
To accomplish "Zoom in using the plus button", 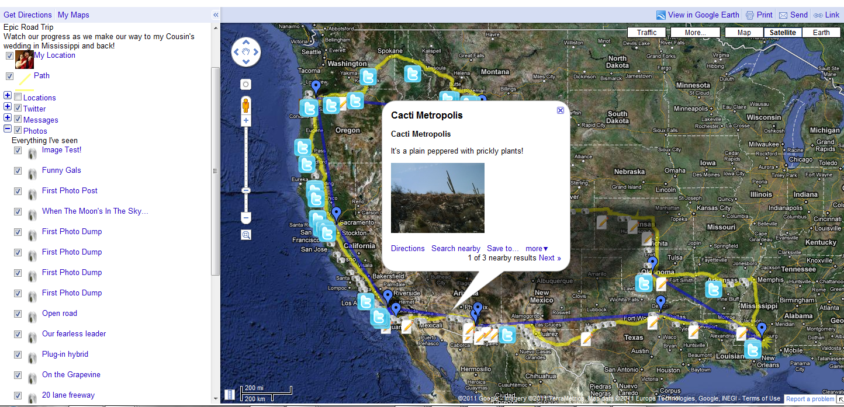I will (x=246, y=121).
